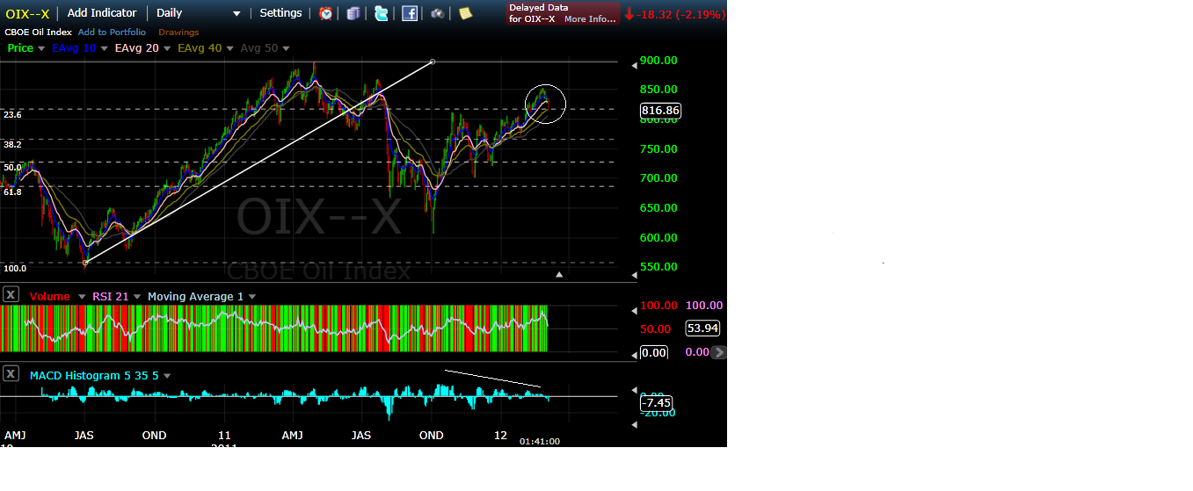Click the OIX--X ticker symbol
Viewport: 1193px width, 491px height.
pyautogui.click(x=28, y=13)
